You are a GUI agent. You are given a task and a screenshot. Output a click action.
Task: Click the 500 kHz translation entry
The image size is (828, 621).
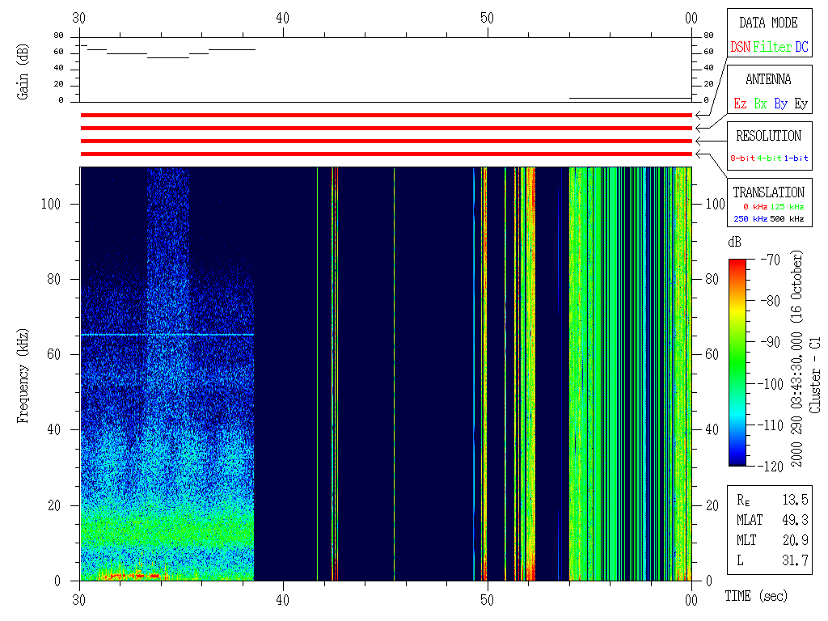click(786, 219)
